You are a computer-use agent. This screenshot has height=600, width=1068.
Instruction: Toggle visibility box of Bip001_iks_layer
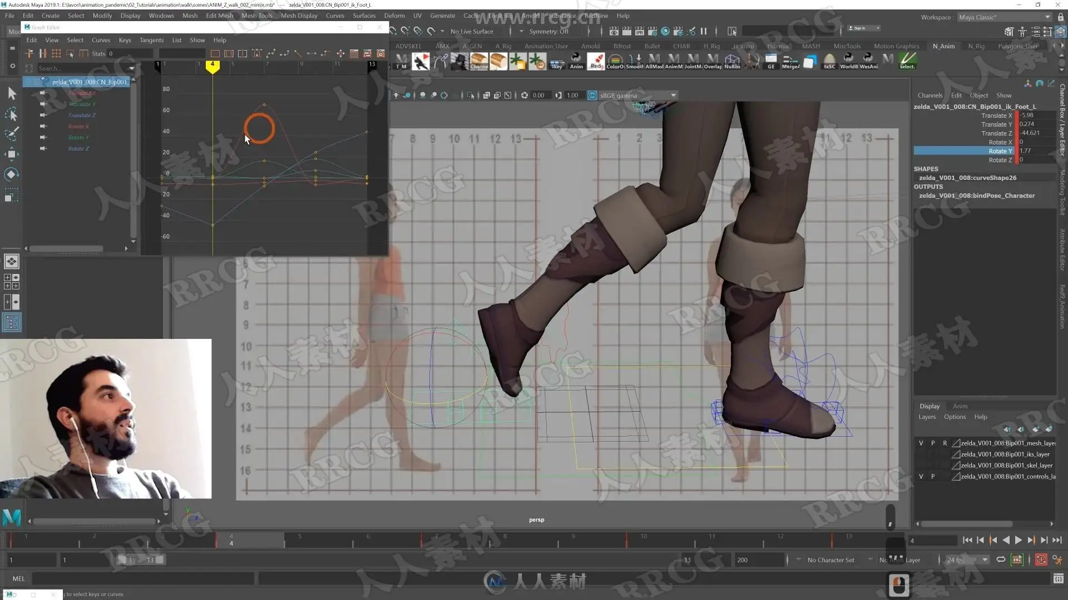921,454
